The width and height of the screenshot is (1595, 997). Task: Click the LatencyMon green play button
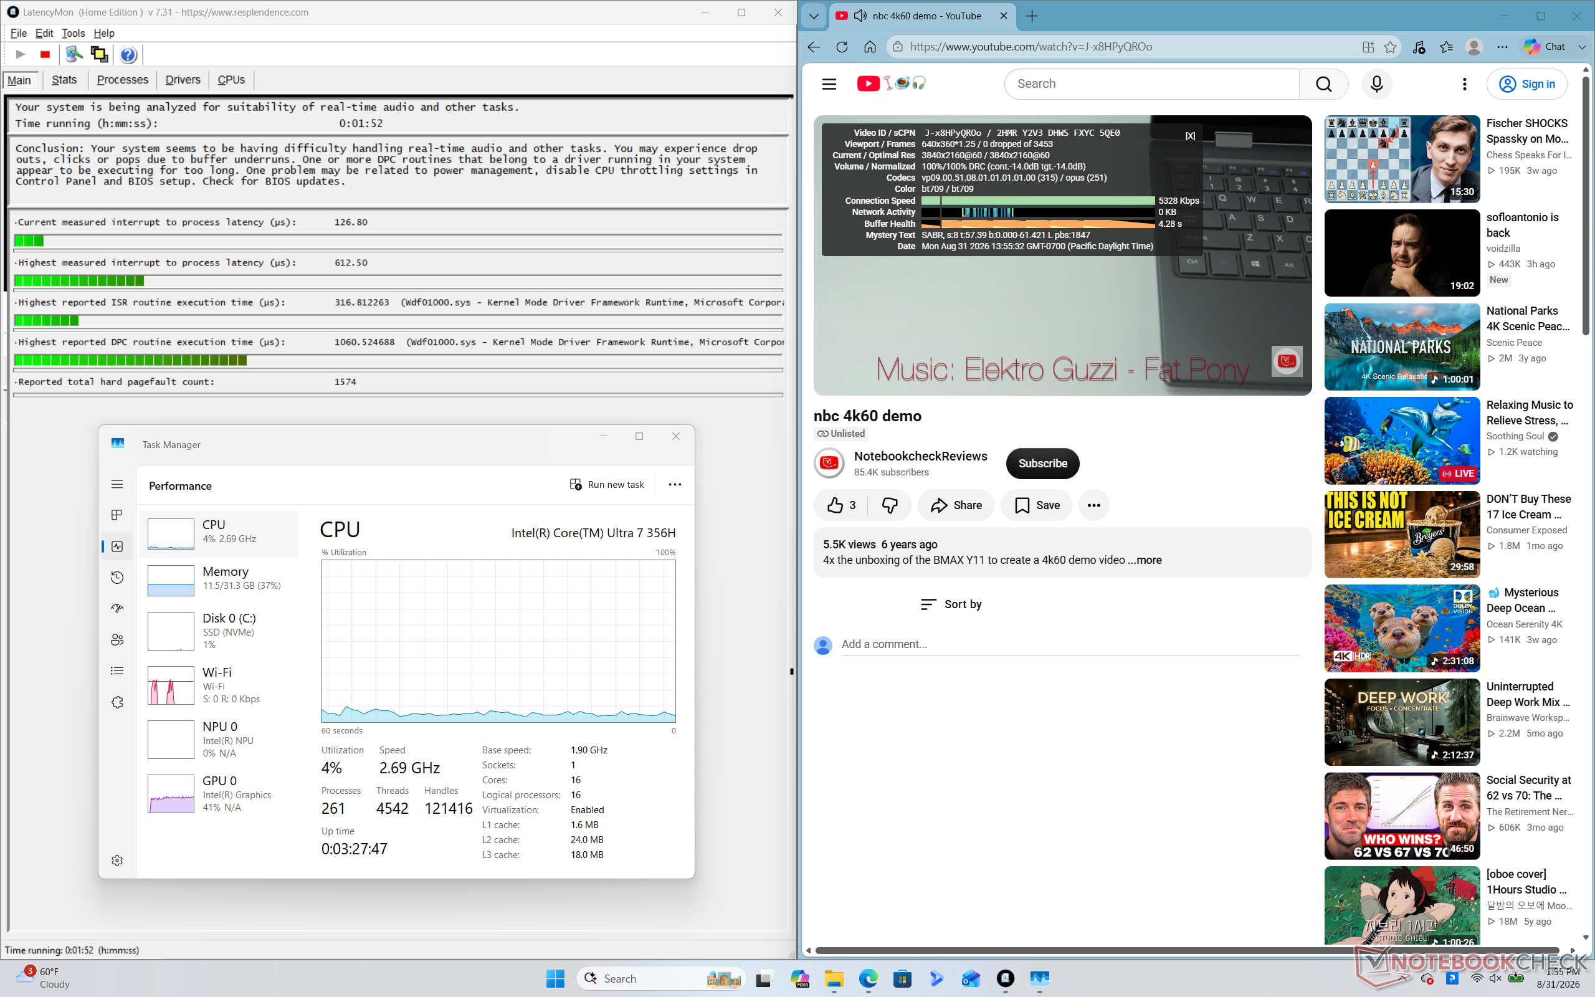[x=21, y=55]
